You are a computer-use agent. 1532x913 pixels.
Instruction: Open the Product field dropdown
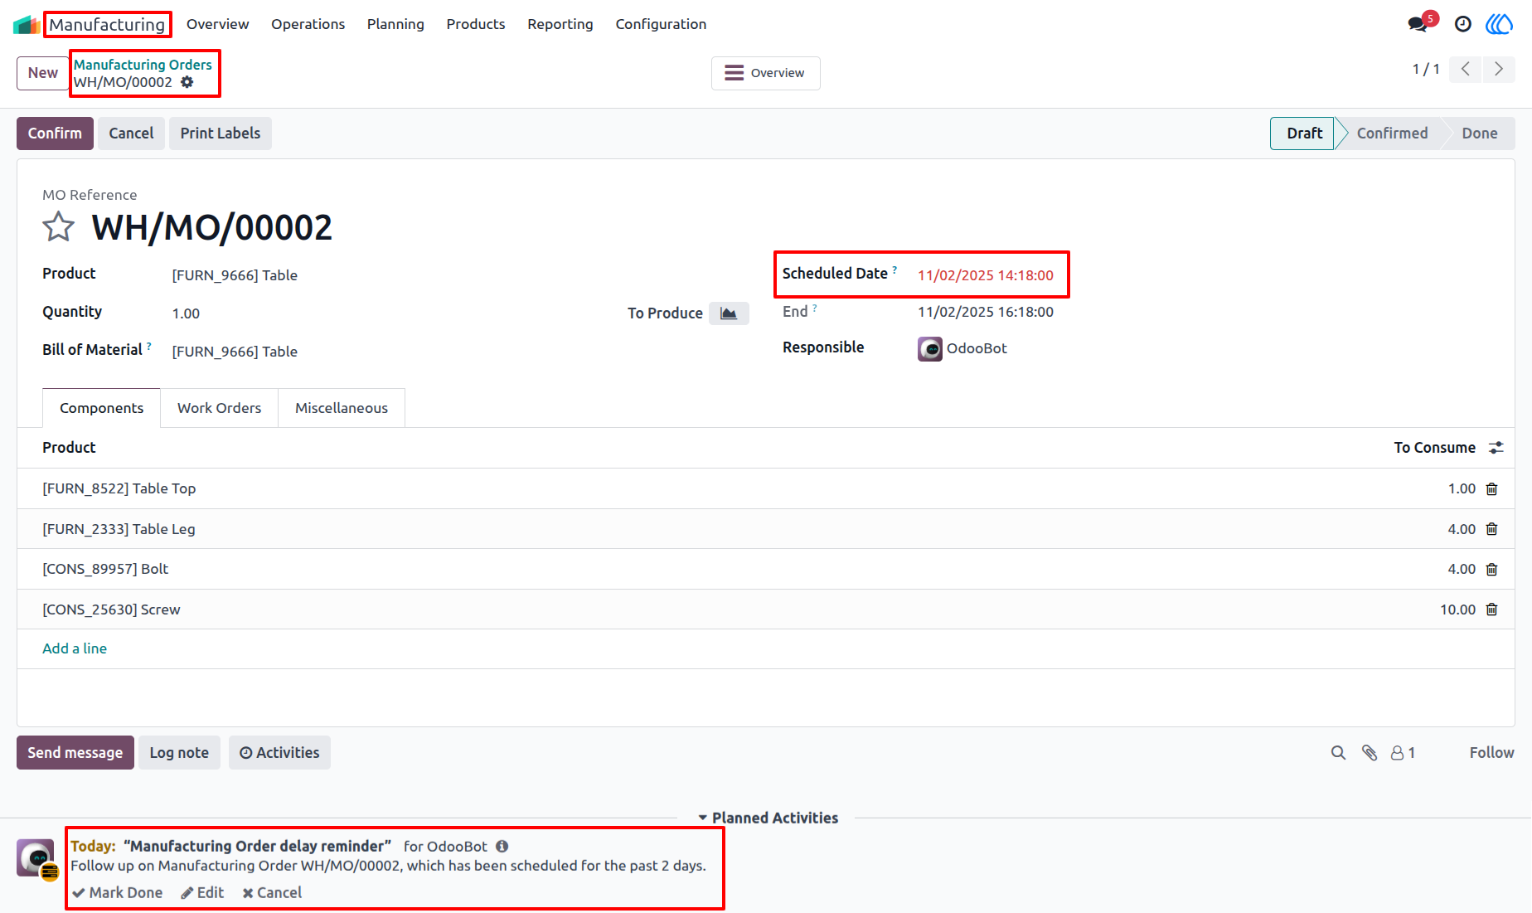(235, 275)
